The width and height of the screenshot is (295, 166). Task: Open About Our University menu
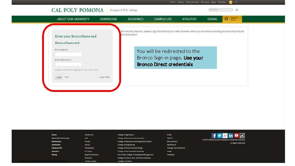click(73, 19)
